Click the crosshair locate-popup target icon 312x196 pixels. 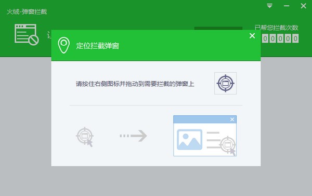(225, 83)
